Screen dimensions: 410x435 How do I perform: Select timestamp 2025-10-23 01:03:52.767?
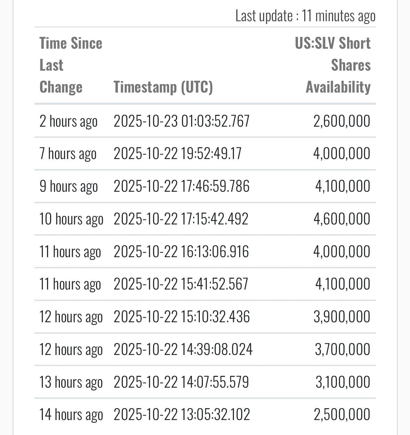point(181,121)
